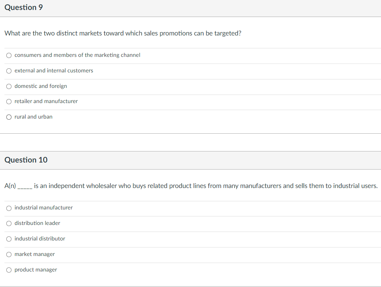Viewport: 381px width, 287px height.
Task: Click the 'rural and urban' label text
Action: [33, 117]
